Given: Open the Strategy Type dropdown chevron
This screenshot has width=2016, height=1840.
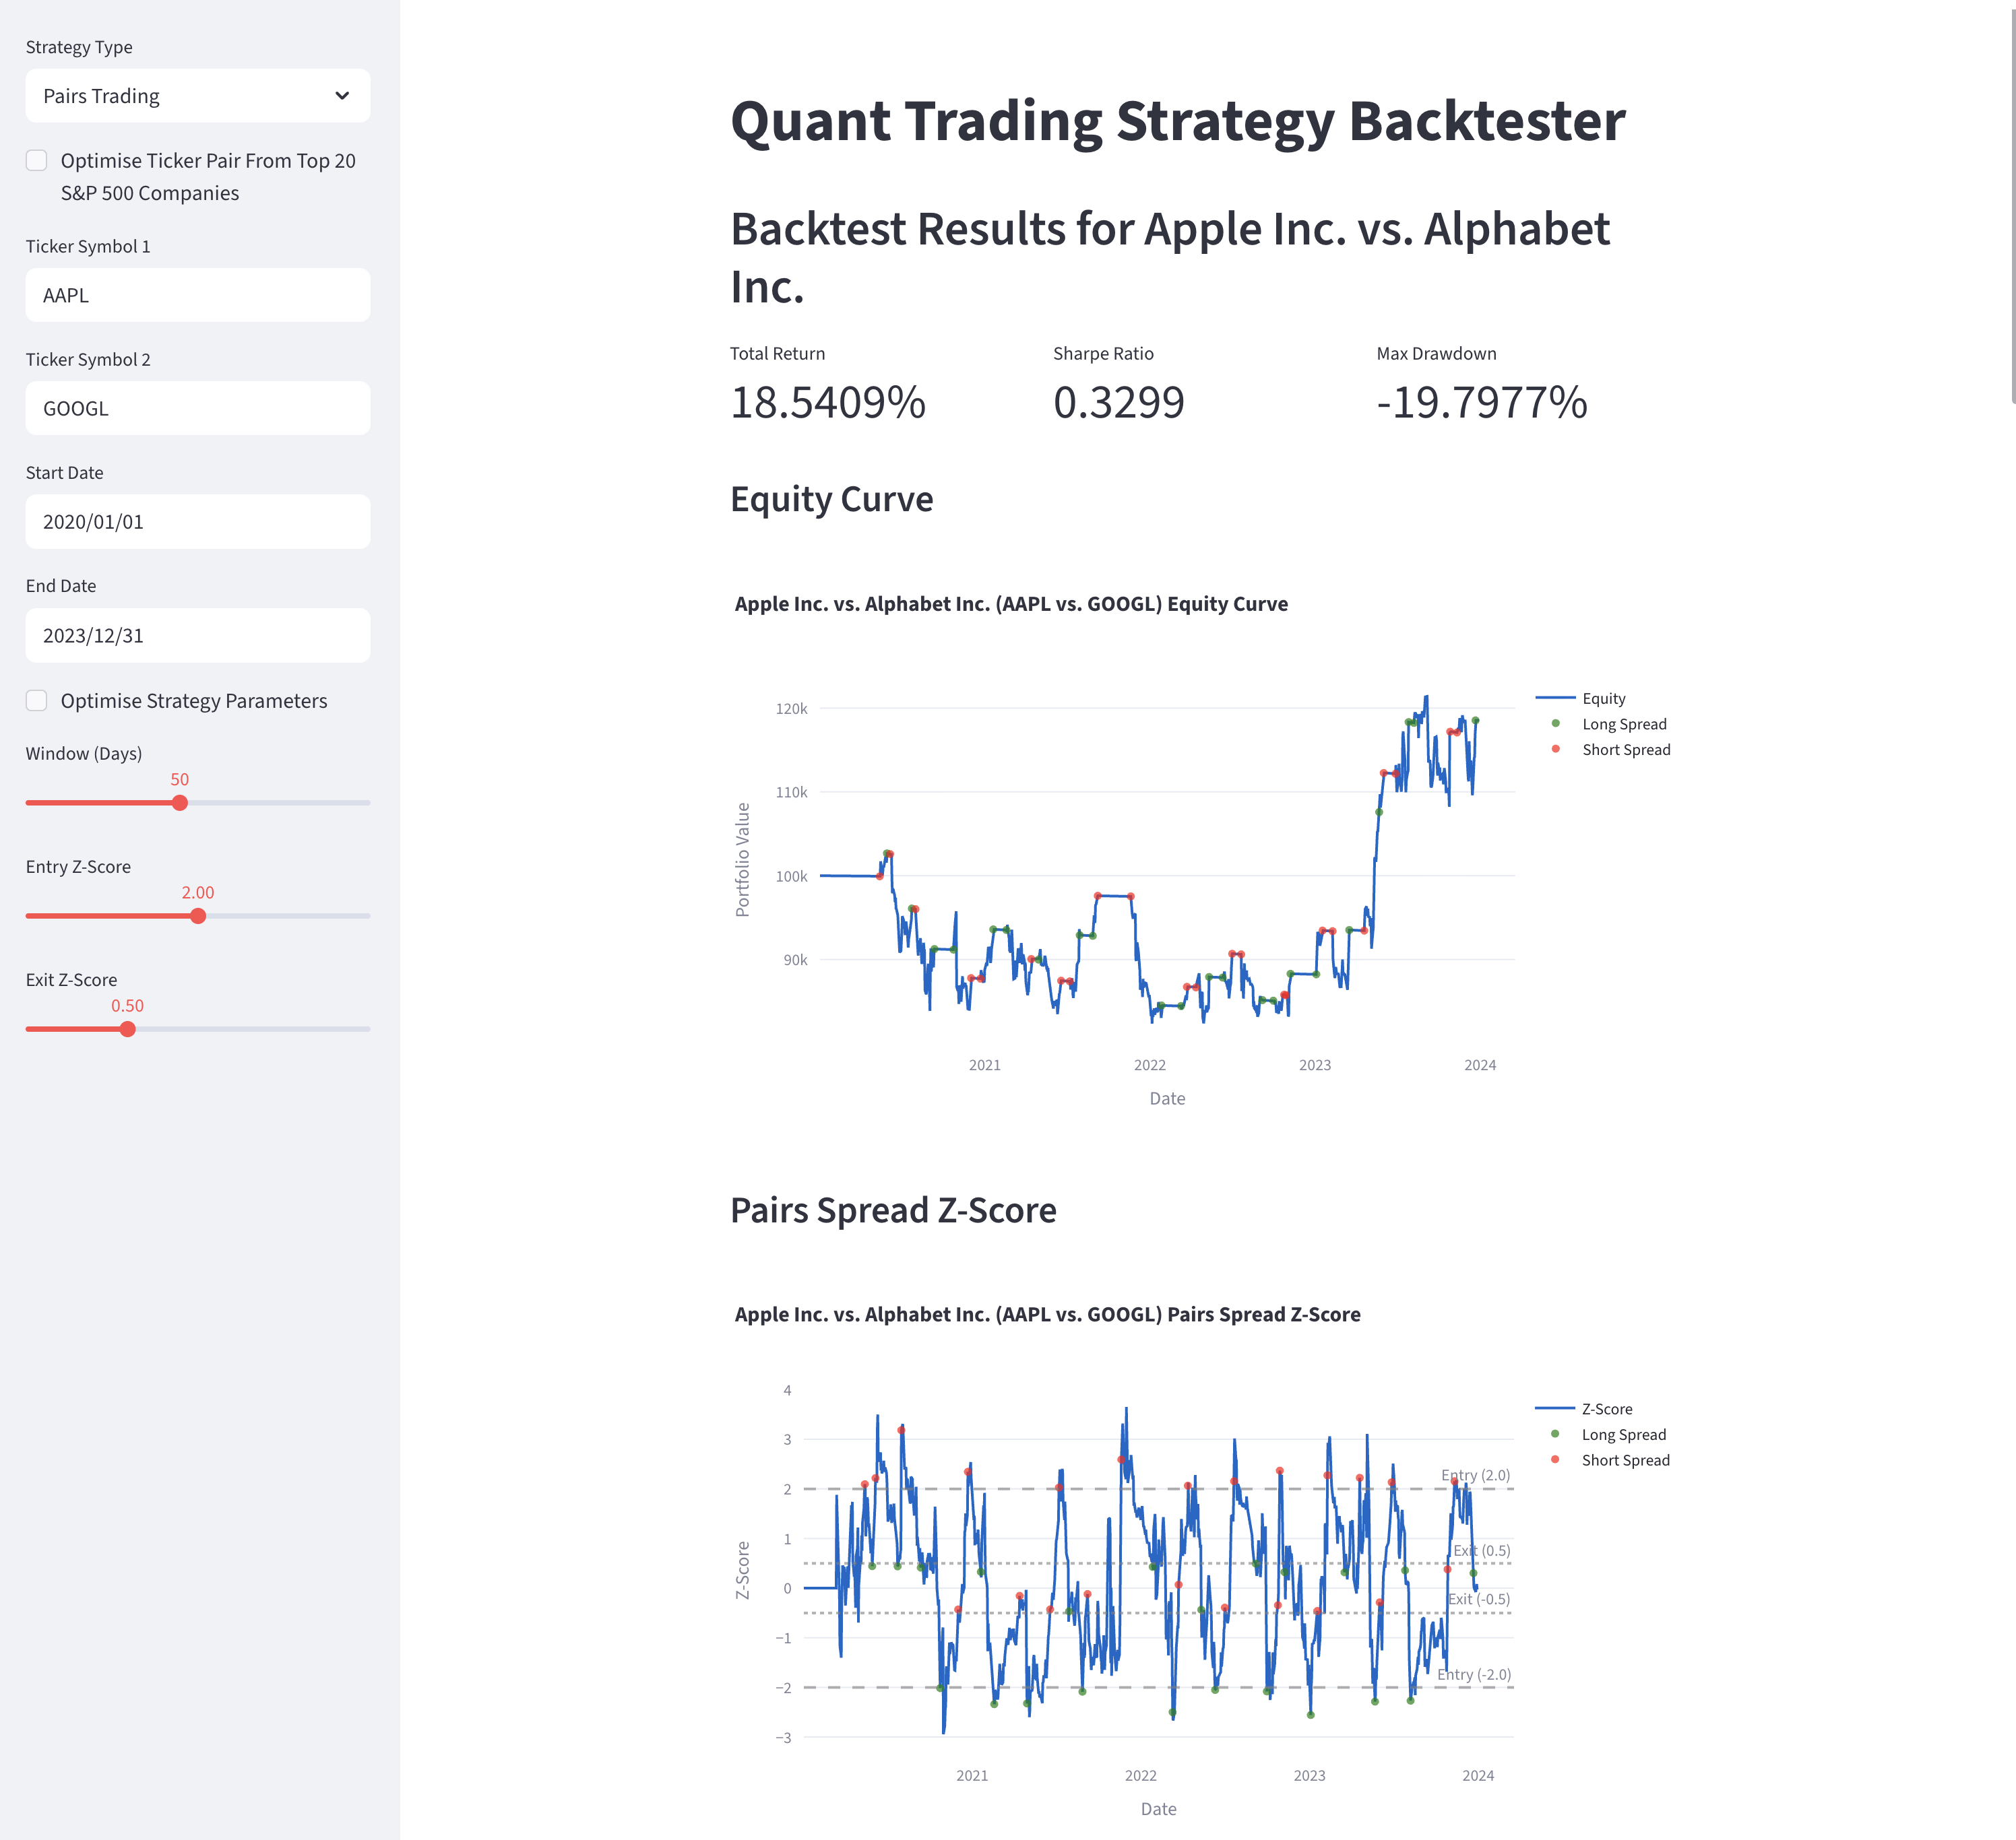Looking at the screenshot, I should pos(342,96).
